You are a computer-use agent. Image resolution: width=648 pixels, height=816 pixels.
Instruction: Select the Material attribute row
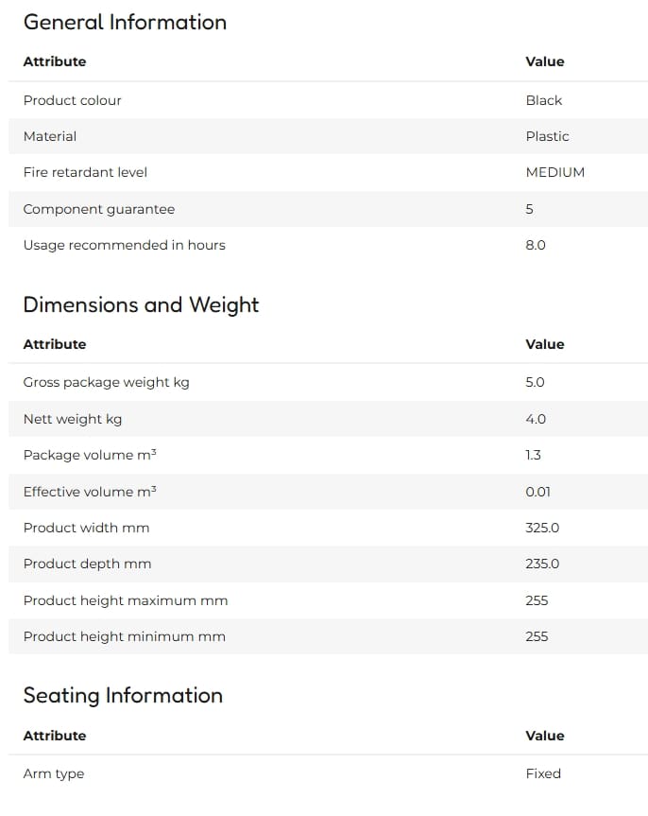(328, 136)
